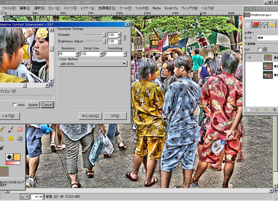
Task: Click the Detail Size field showing 128
Action: (x=90, y=54)
